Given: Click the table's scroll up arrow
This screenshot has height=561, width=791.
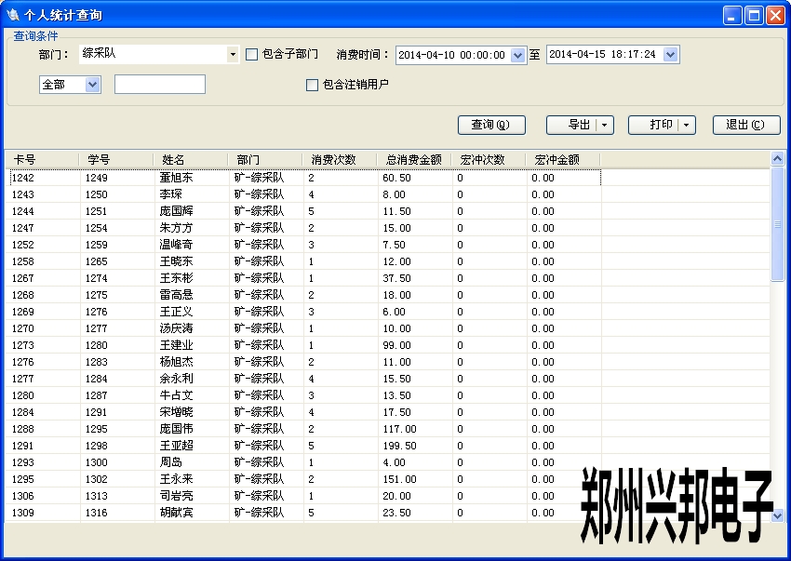Looking at the screenshot, I should 777,159.
